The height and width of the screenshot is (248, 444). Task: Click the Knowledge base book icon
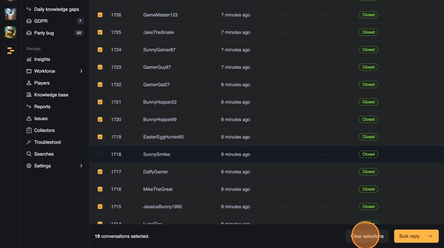click(29, 95)
